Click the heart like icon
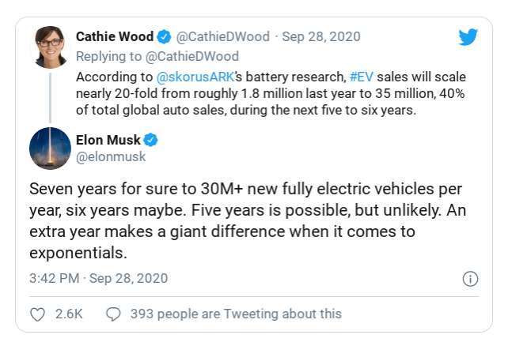This screenshot has width=508, height=346. click(x=37, y=314)
